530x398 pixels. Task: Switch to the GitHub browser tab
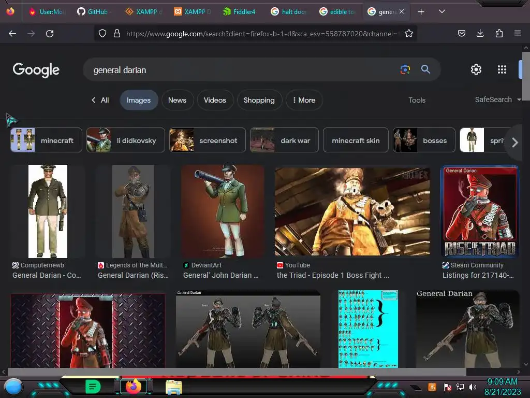tap(93, 11)
